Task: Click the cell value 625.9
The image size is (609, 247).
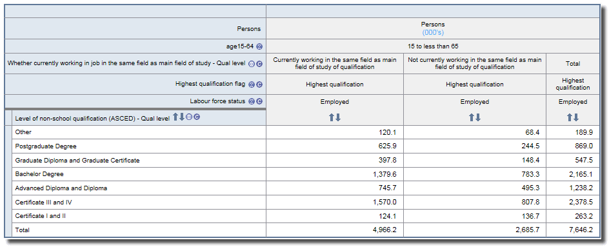Action: 387,146
